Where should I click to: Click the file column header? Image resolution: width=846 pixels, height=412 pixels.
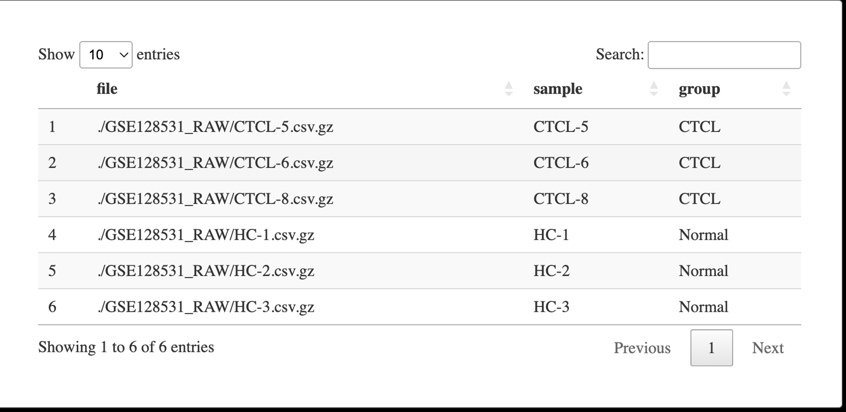pos(107,89)
